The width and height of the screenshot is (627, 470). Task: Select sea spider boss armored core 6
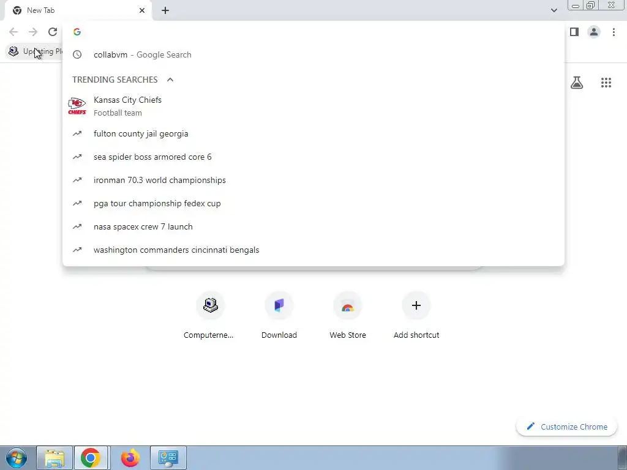click(313, 157)
